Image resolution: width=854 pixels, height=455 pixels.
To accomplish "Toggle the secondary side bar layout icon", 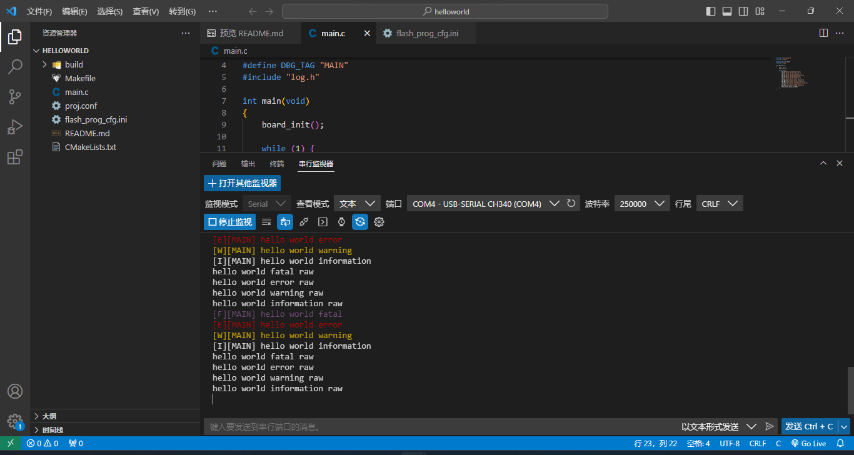I will 743,11.
